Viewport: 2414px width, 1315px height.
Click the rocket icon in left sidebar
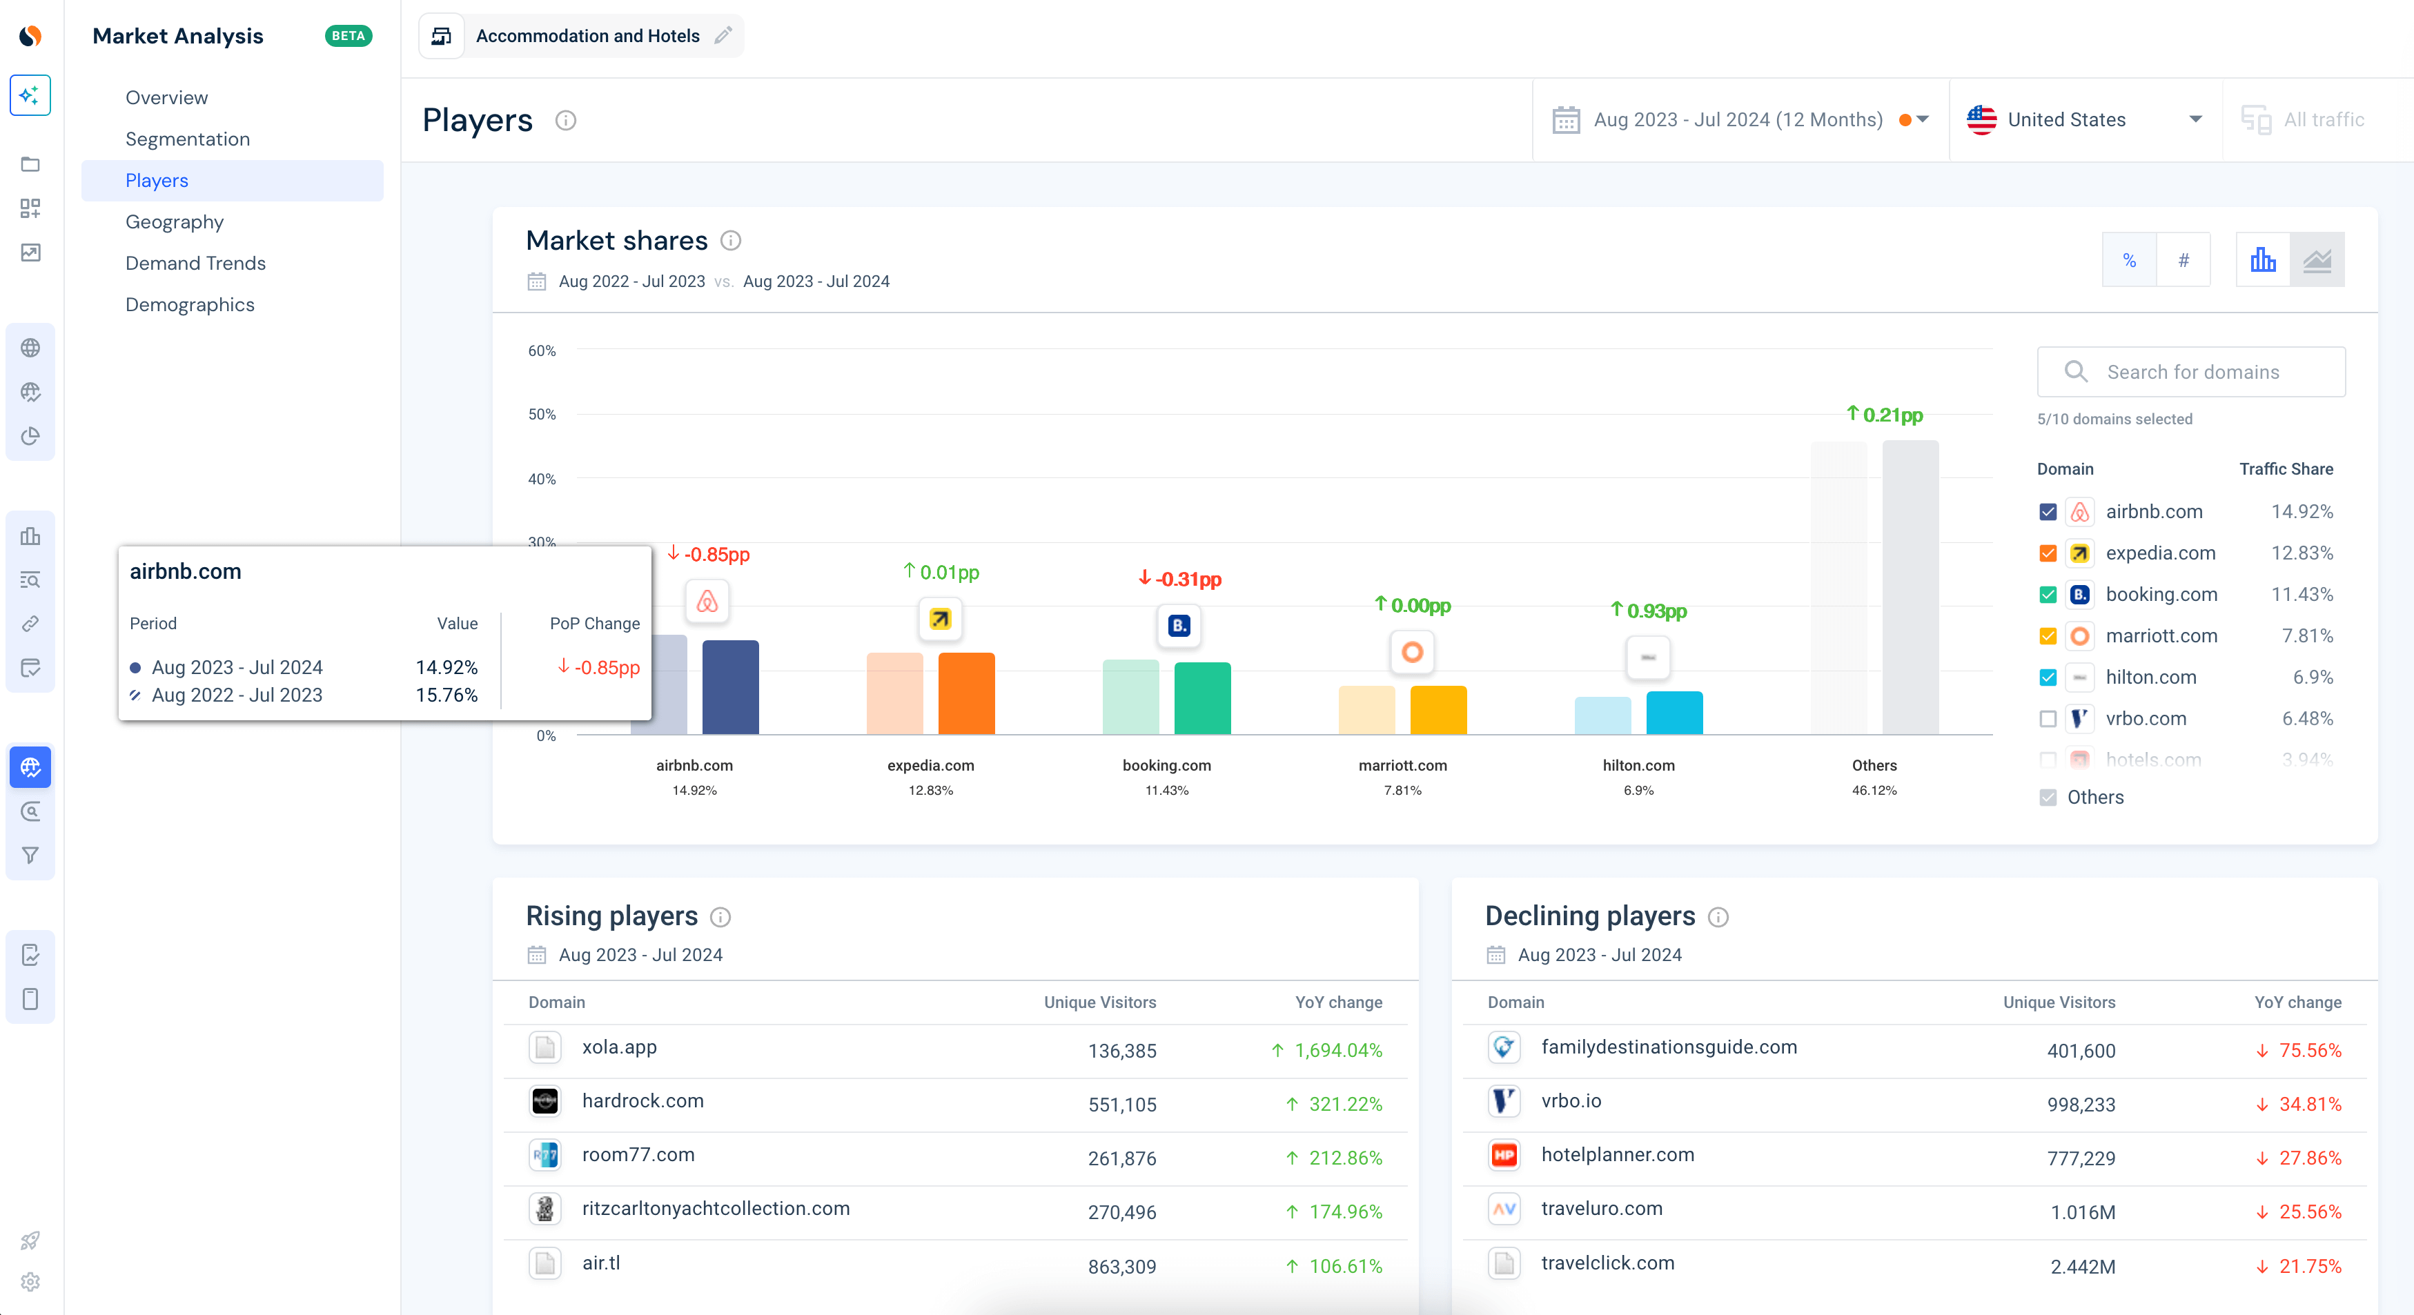click(x=30, y=1240)
